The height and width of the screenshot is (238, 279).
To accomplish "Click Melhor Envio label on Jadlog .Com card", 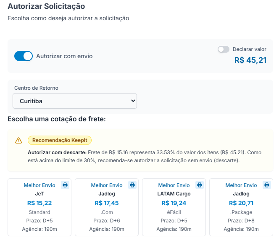I will 107,185.
